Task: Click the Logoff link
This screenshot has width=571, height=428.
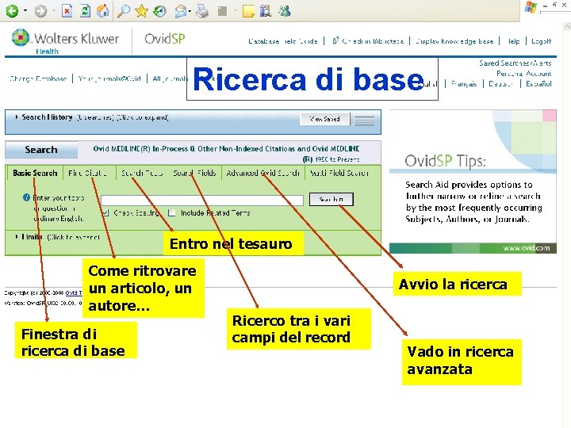Action: tap(541, 41)
